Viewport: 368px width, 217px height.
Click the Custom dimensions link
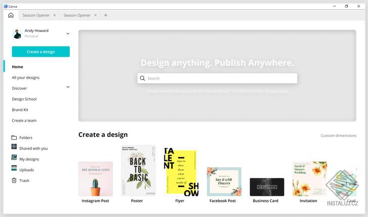[x=339, y=136]
